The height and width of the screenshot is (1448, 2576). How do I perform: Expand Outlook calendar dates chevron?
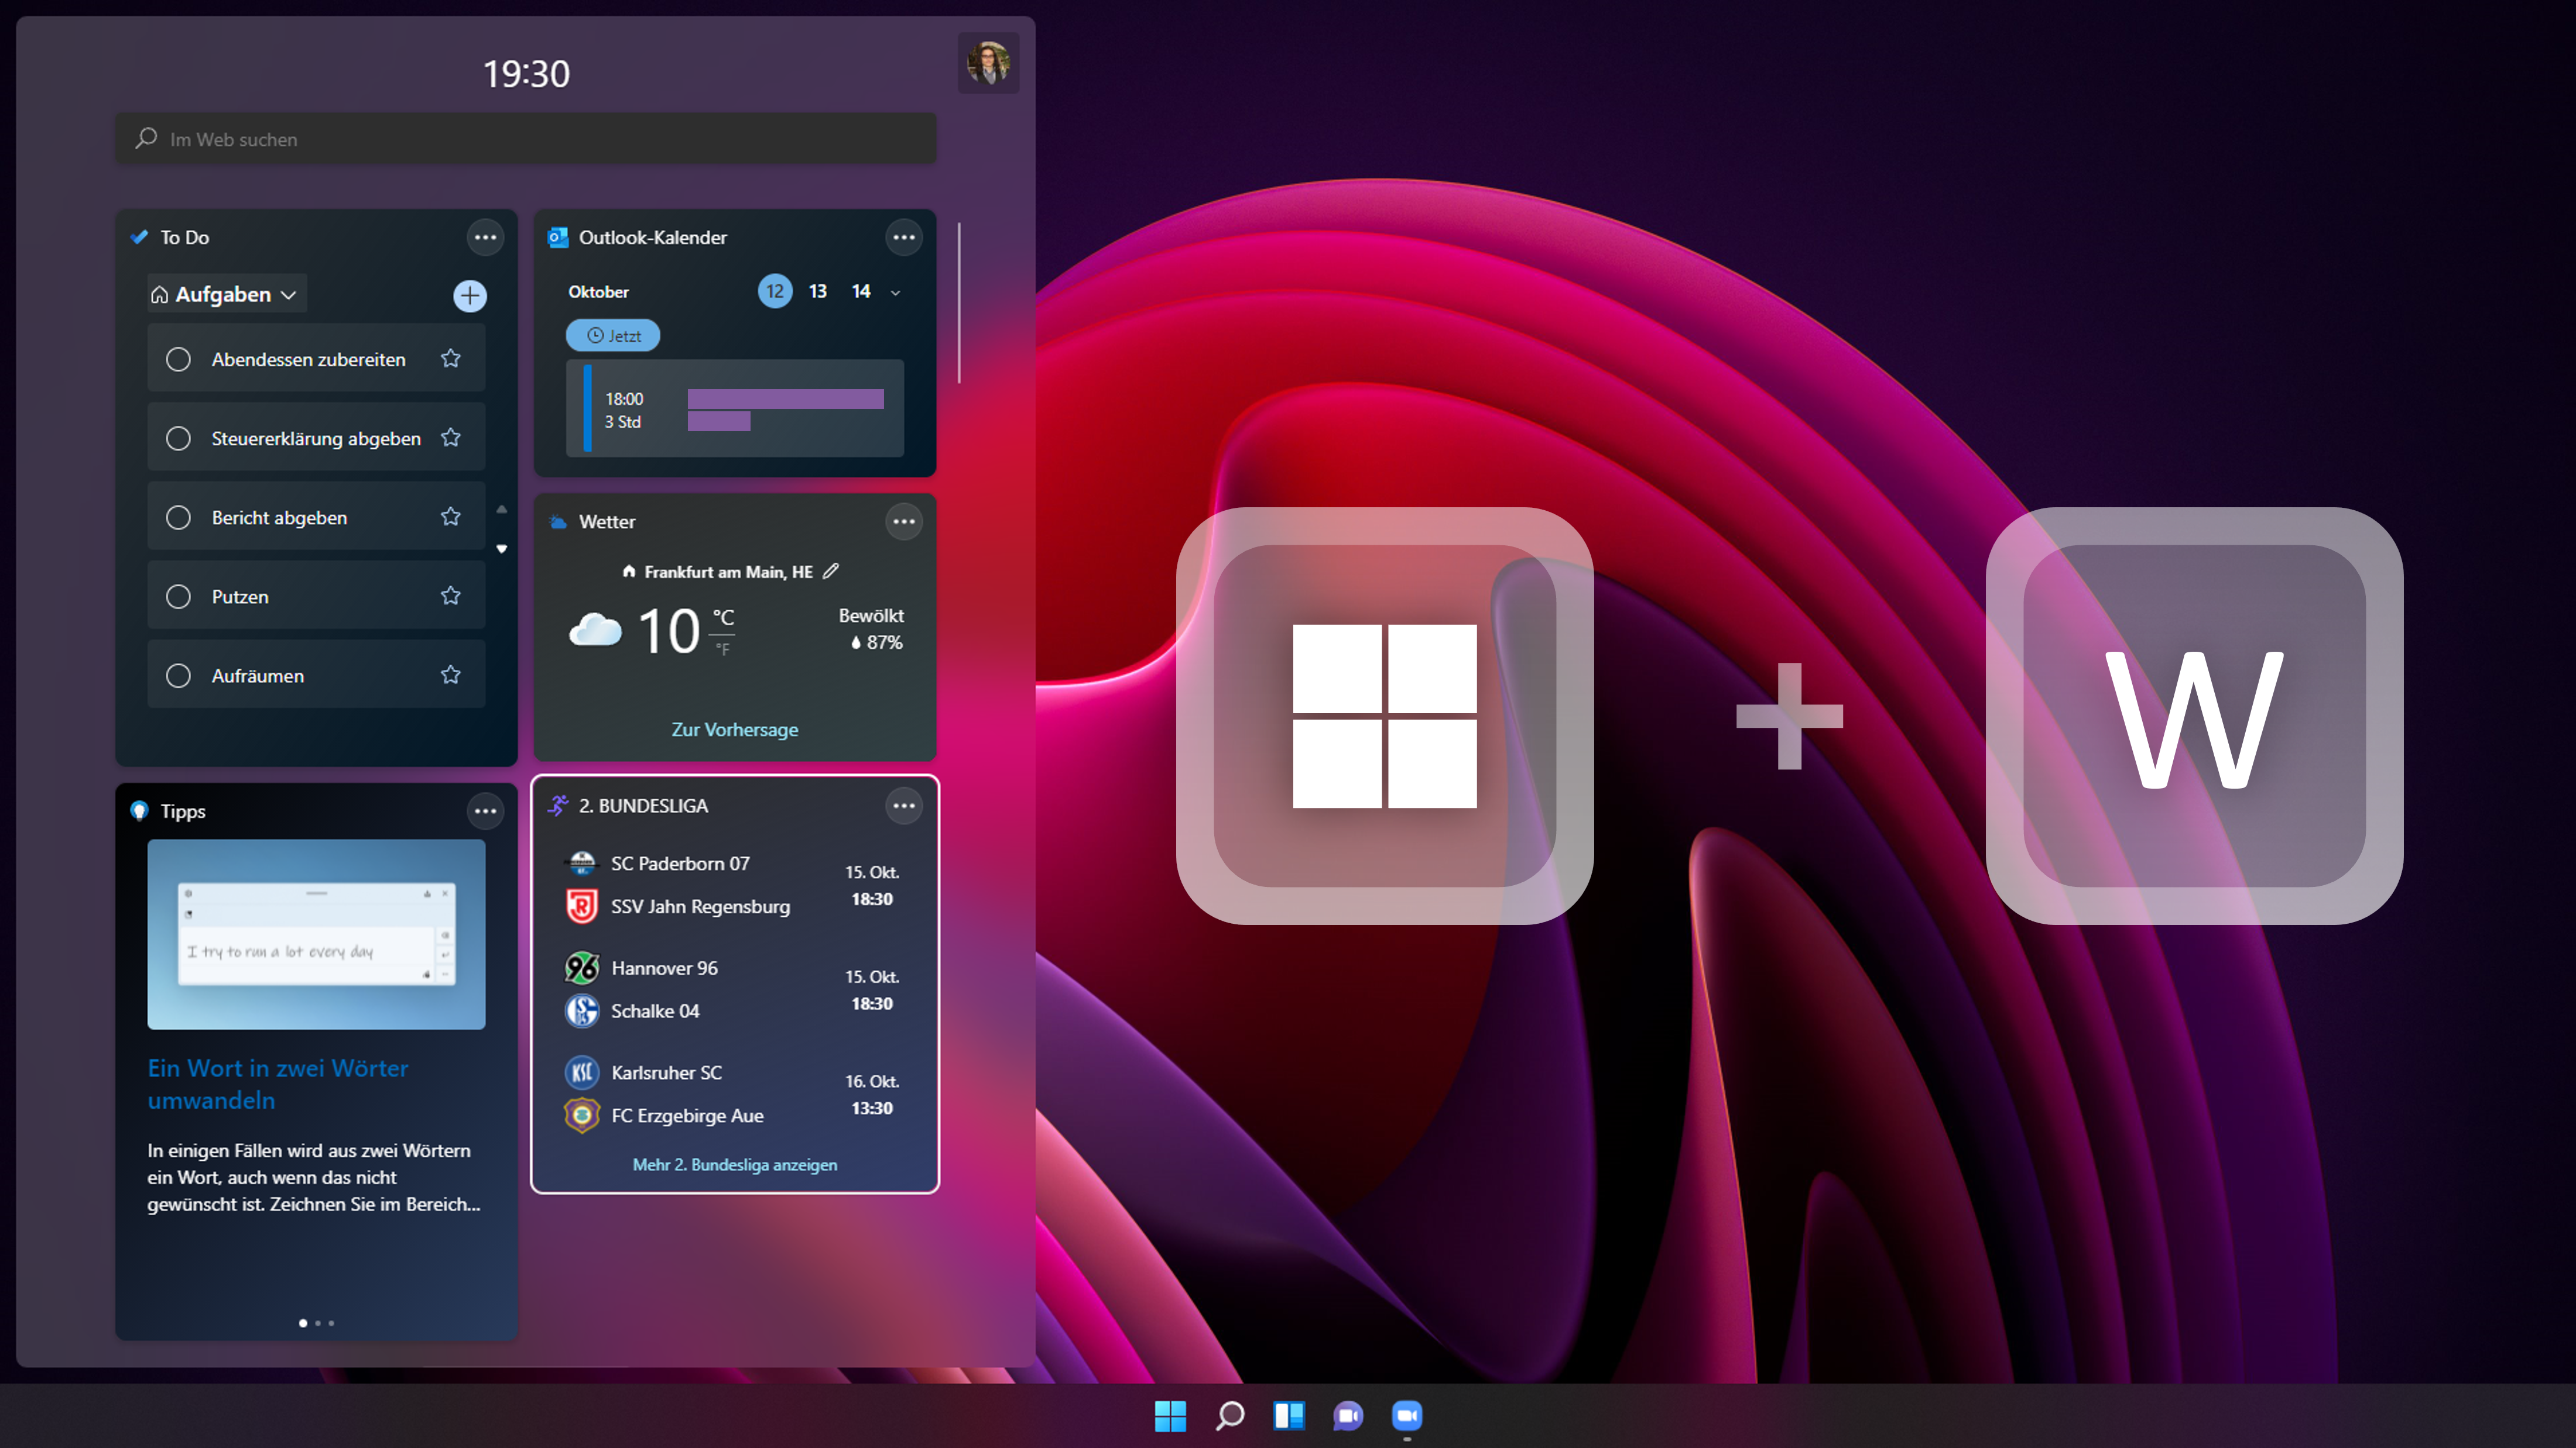pyautogui.click(x=895, y=293)
